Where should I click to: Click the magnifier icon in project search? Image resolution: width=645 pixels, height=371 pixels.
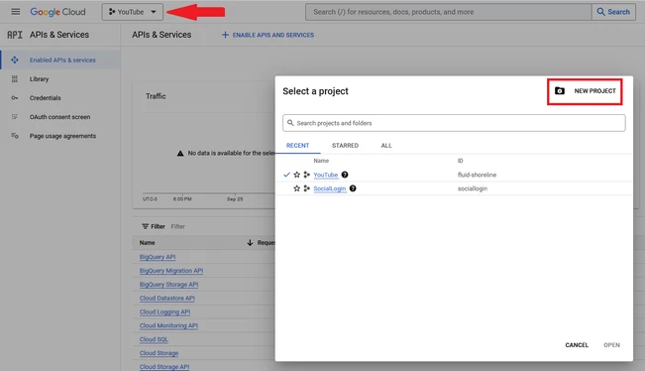pyautogui.click(x=290, y=123)
